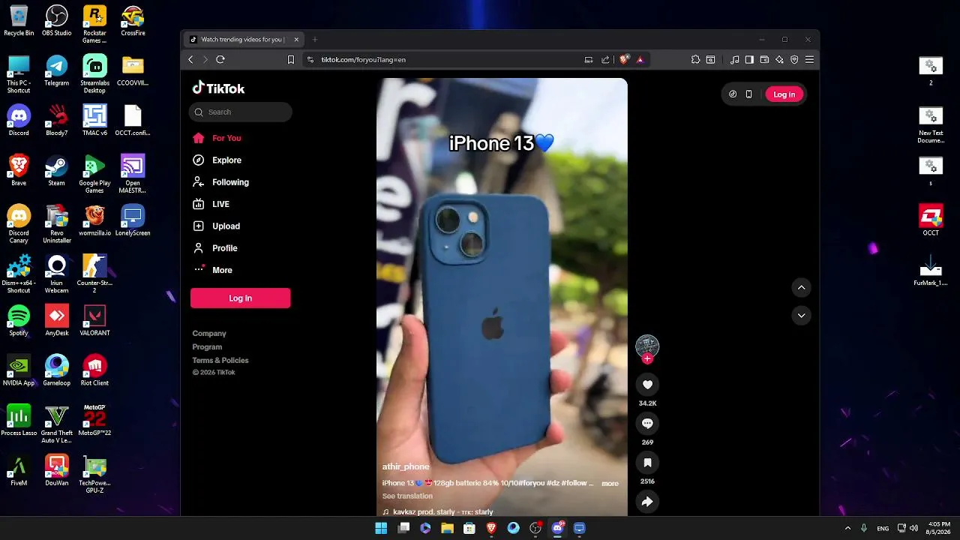Open the video creator's avatar
This screenshot has width=960, height=540.
[x=647, y=346]
